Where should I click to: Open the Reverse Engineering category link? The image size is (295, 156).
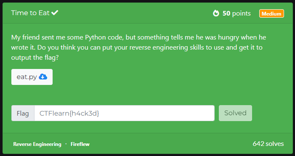click(37, 144)
